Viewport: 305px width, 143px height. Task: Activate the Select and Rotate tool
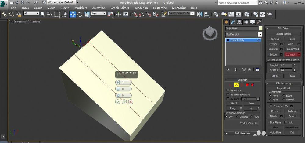pos(81,14)
